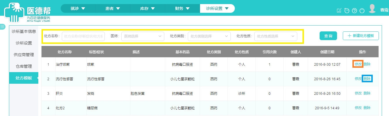
Task: Select sidebar item 诊所设置
Action: (x=24, y=43)
